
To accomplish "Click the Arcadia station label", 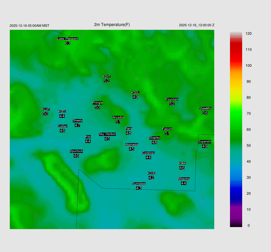I will [x=118, y=117].
